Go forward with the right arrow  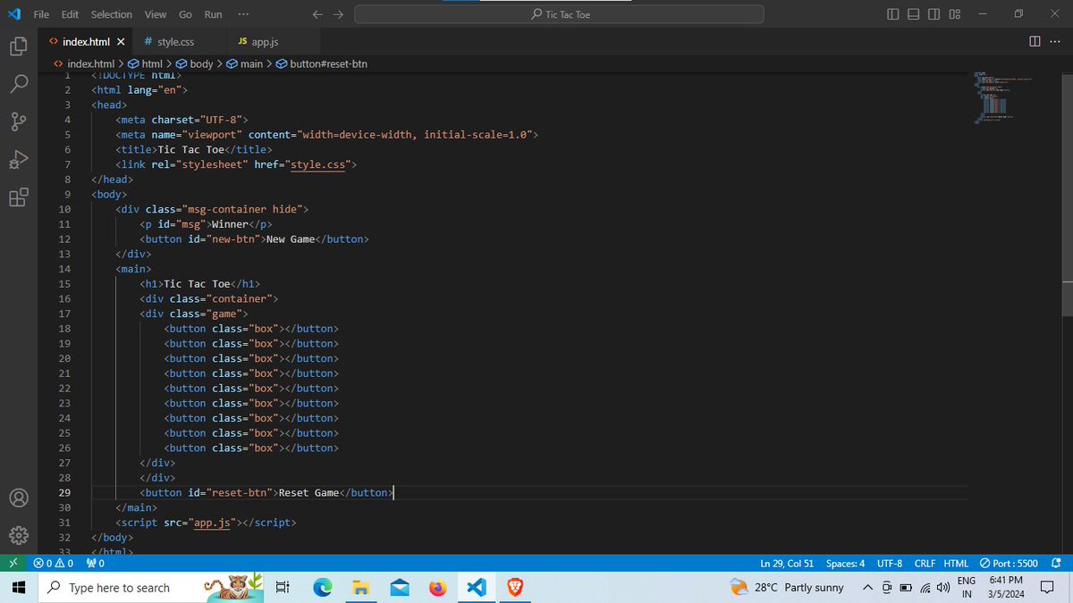pos(338,14)
